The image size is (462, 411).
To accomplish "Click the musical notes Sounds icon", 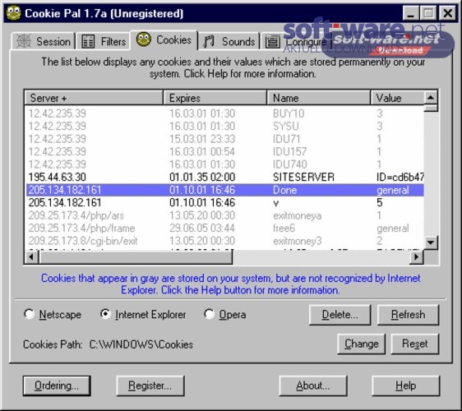I will point(209,41).
